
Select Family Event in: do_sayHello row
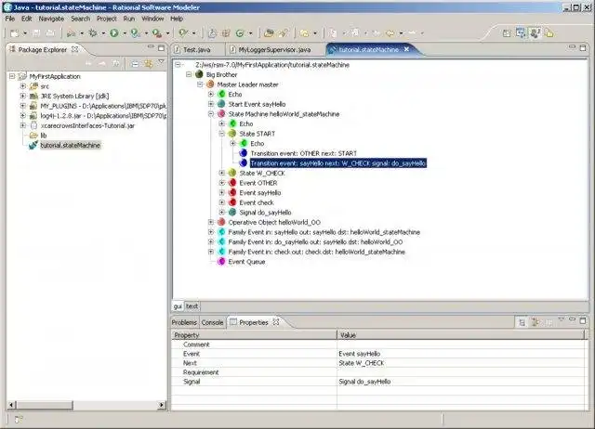[x=315, y=241]
